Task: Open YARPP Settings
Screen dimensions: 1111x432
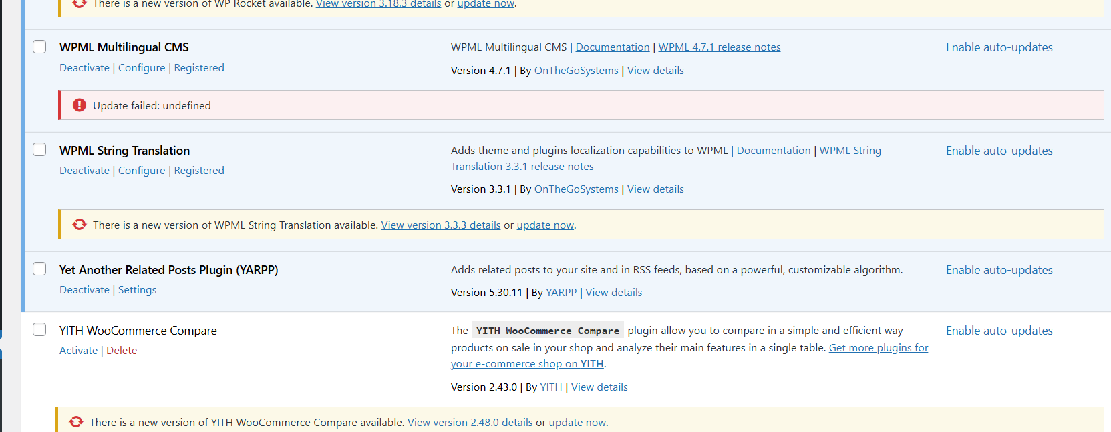Action: click(138, 290)
